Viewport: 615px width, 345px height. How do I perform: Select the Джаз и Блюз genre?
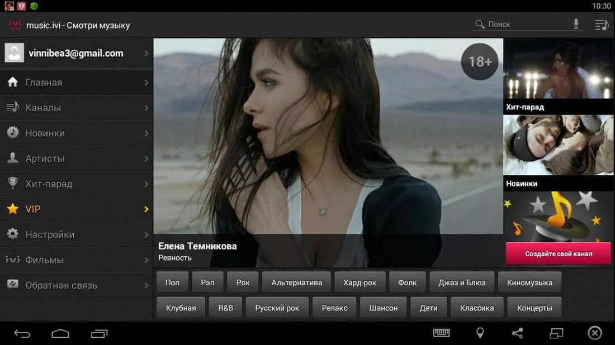coord(462,282)
